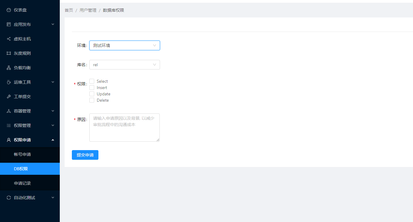The height and width of the screenshot is (222, 413).
Task: Click the cluster icon beside 负载均衡
Action: (9, 68)
